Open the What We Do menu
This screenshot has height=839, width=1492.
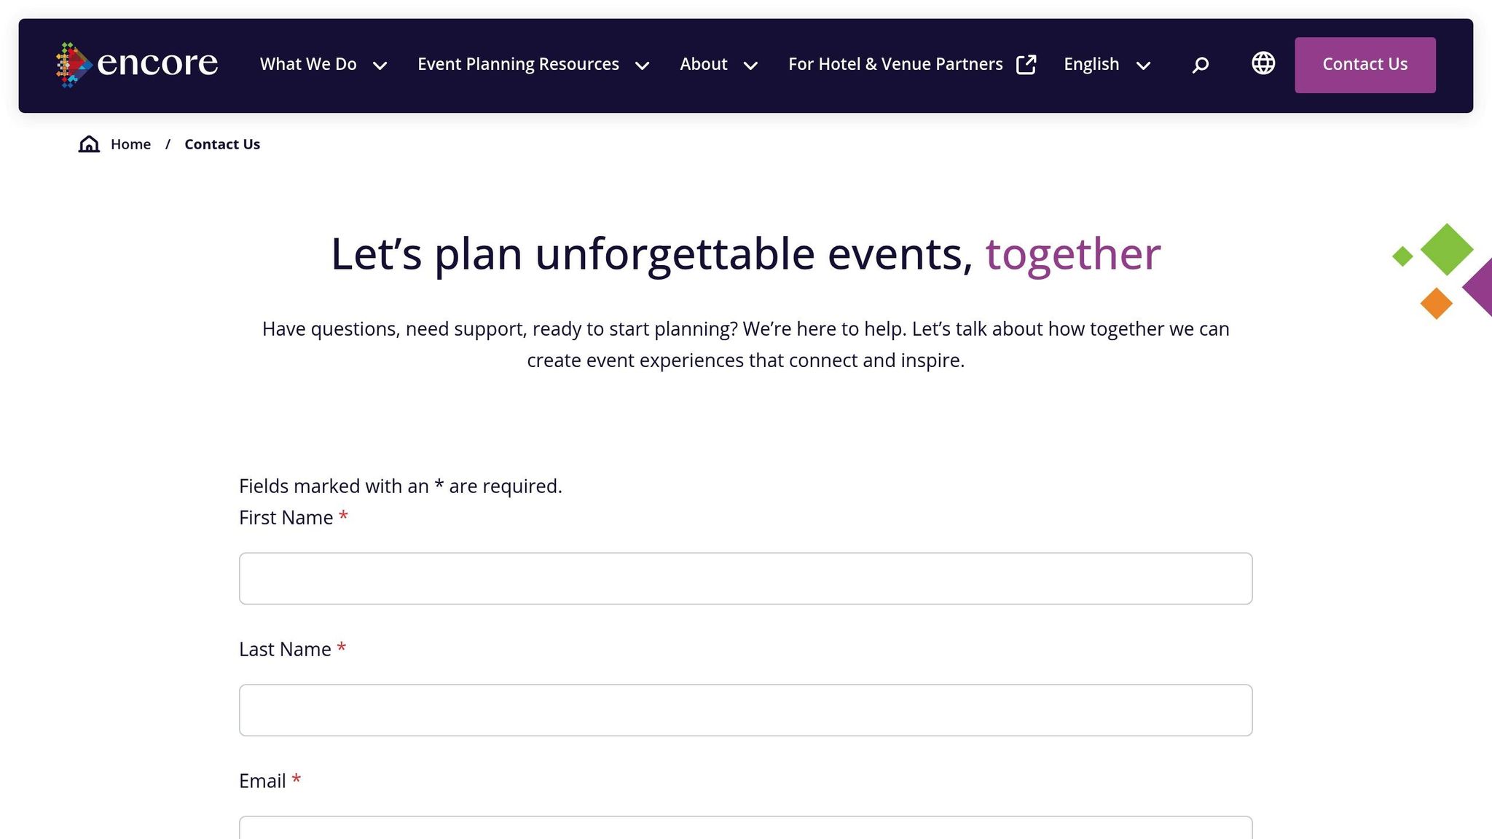(x=308, y=64)
